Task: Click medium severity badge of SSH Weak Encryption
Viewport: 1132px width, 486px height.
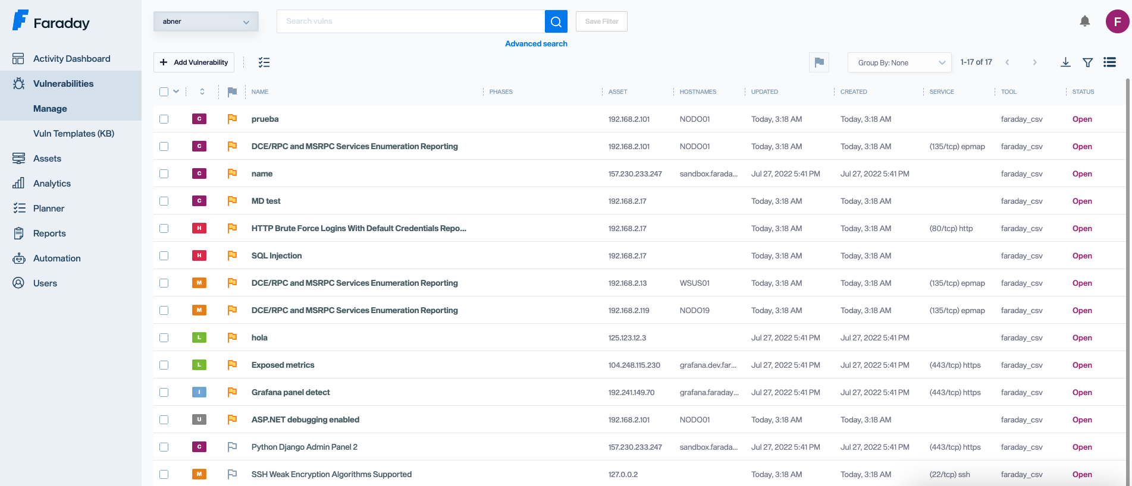Action: point(199,474)
